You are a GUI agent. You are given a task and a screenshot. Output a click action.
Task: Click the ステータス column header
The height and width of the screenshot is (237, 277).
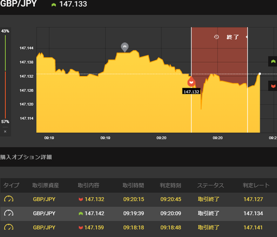[x=211, y=185]
